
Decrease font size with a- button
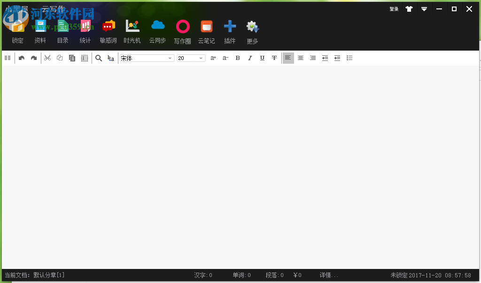click(x=225, y=58)
